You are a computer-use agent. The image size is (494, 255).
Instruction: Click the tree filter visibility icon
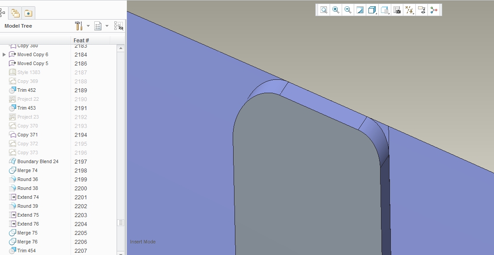118,26
